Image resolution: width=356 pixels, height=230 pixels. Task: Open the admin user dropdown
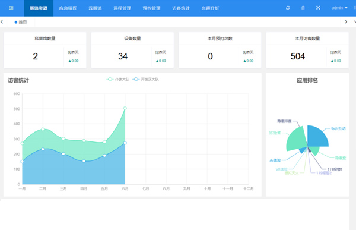(x=339, y=8)
